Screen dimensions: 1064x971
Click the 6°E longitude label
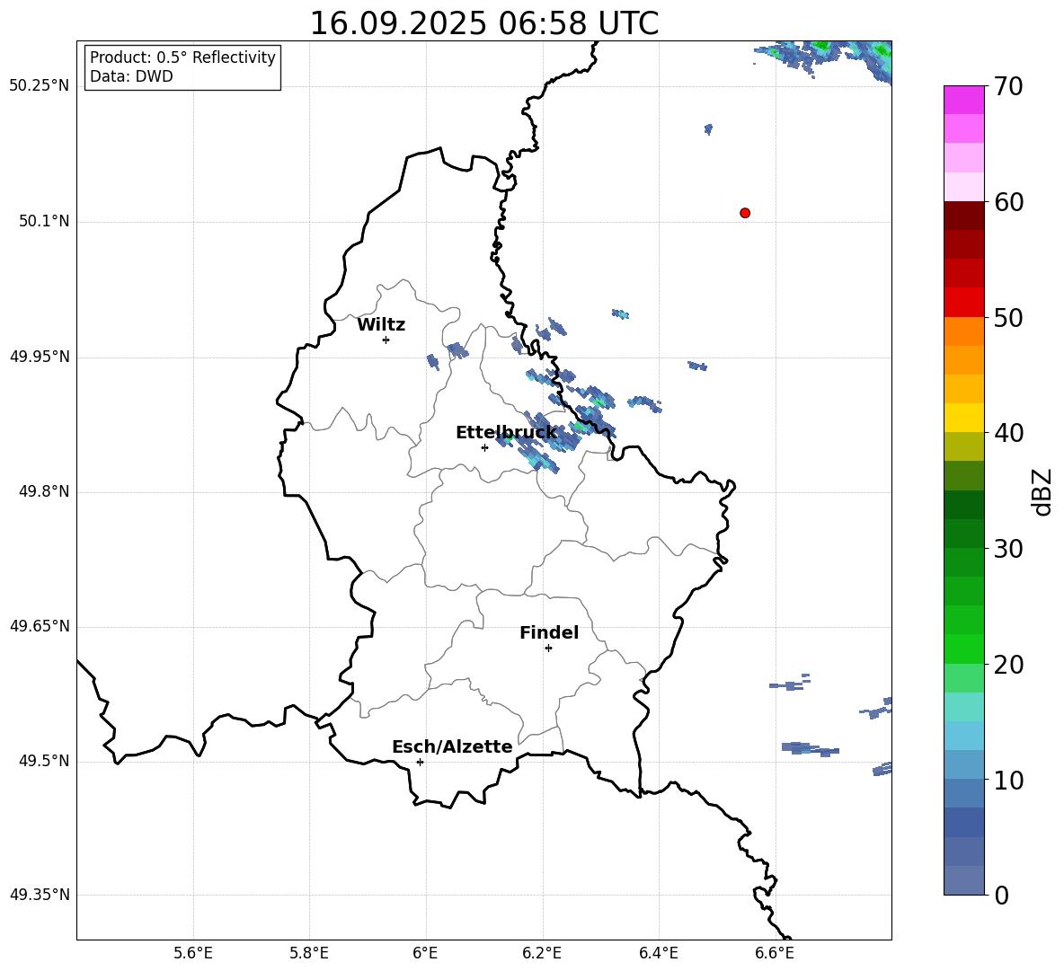pos(425,953)
